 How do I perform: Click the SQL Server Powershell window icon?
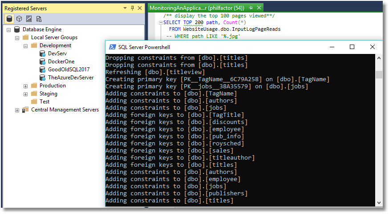pyautogui.click(x=113, y=47)
